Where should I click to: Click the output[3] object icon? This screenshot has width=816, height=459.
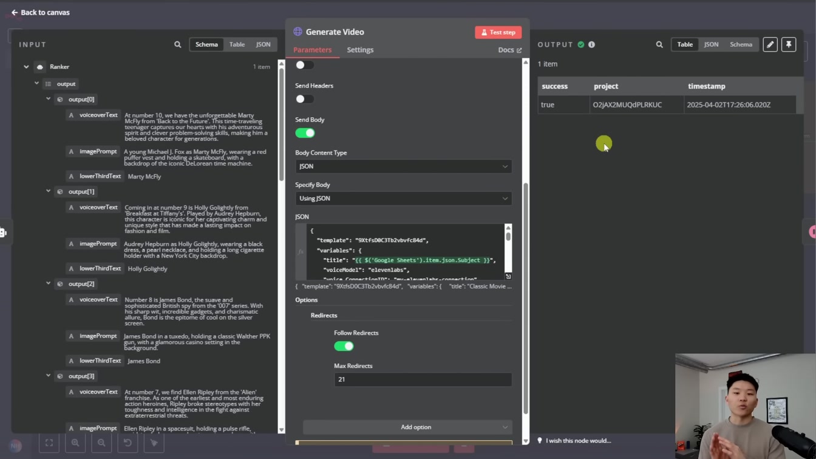click(60, 376)
